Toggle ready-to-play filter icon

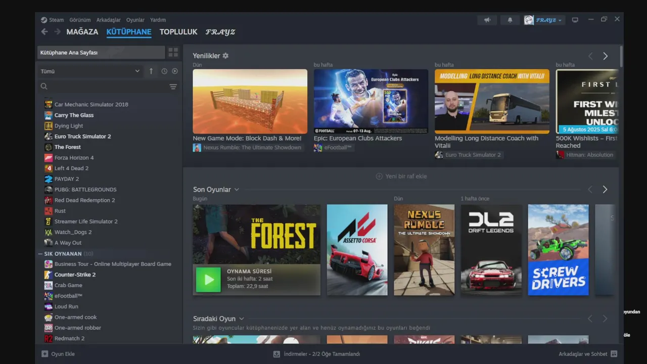coord(175,71)
